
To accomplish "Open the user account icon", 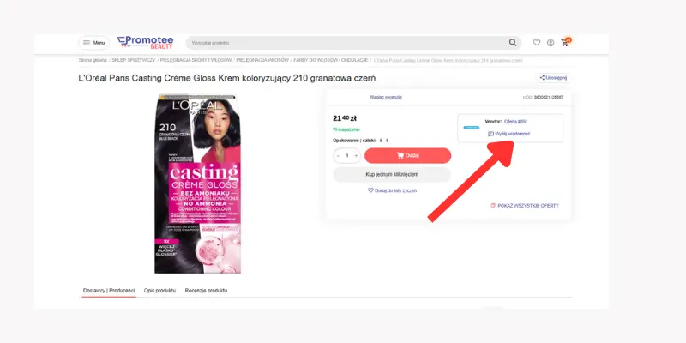I will pos(551,43).
